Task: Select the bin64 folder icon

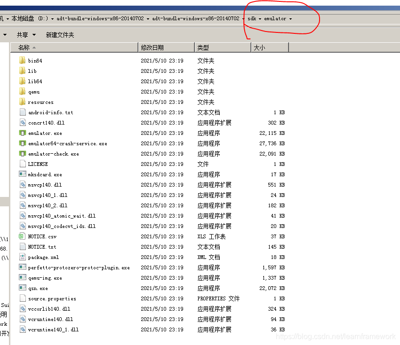Action: (x=23, y=60)
